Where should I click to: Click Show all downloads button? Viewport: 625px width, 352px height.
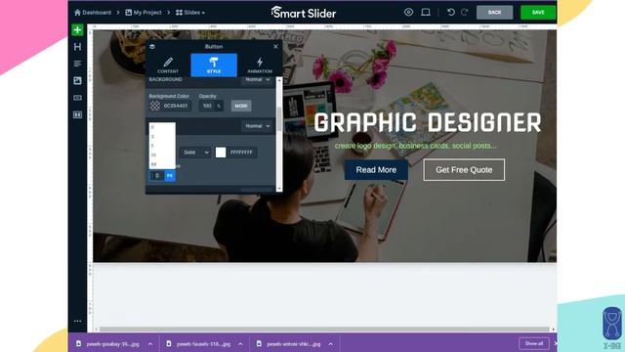point(534,343)
